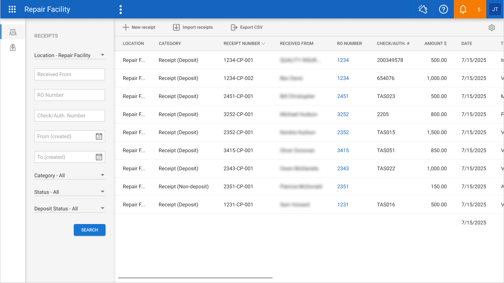Click the New receipt plus icon
504x283 pixels.
pyautogui.click(x=126, y=27)
